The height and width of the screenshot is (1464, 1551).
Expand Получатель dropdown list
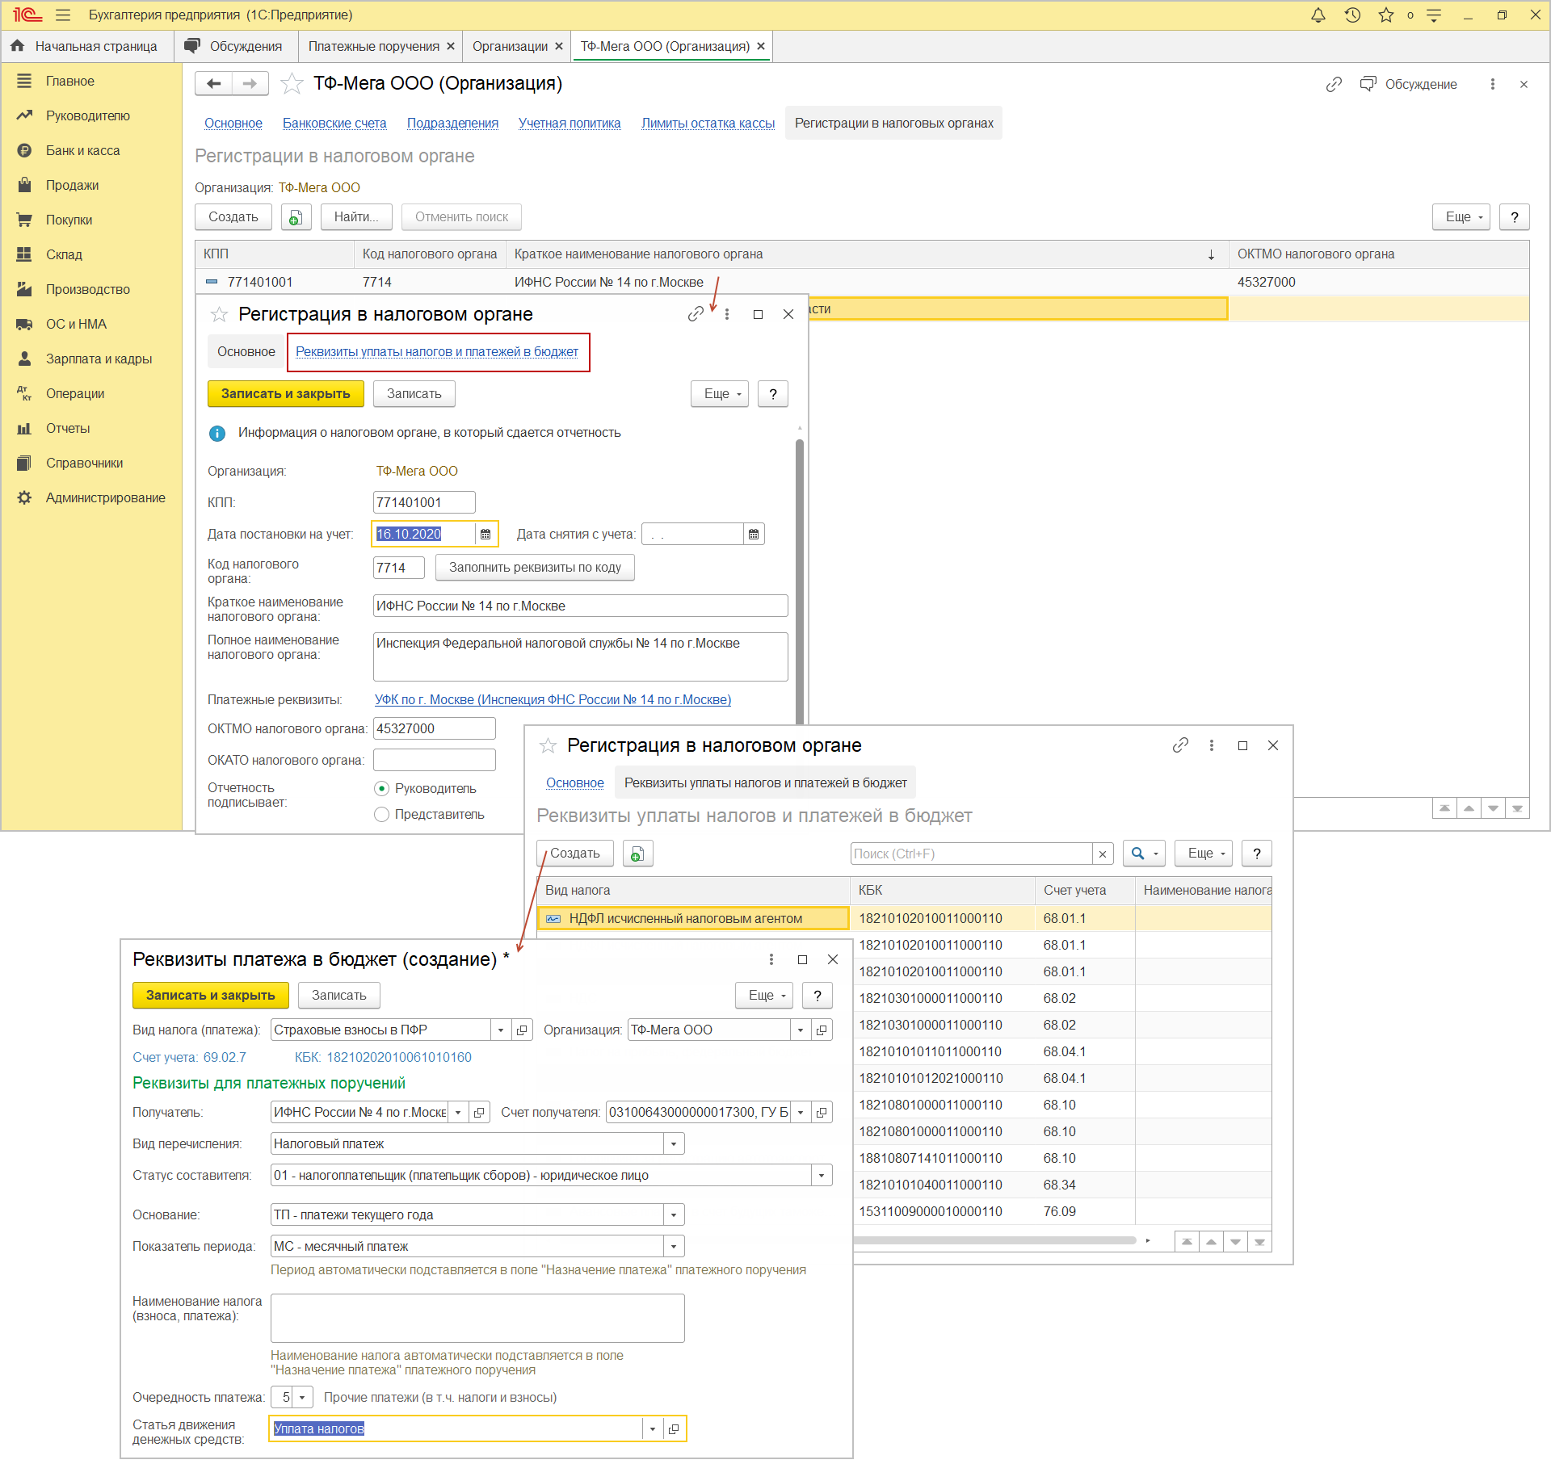[x=458, y=1113]
